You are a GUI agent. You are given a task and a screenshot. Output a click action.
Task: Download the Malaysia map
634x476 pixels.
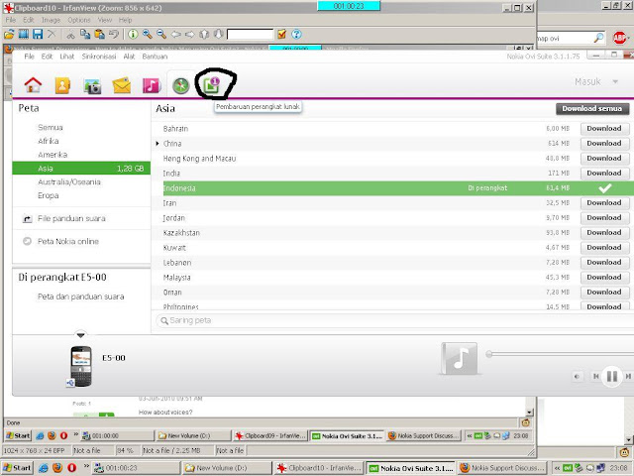(604, 278)
